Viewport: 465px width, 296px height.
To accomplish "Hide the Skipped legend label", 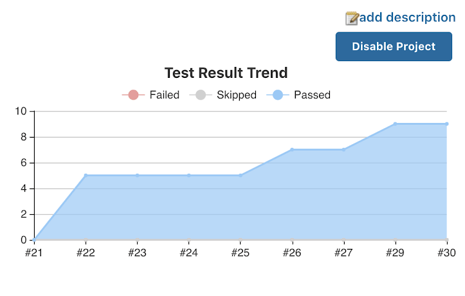I will click(x=236, y=95).
